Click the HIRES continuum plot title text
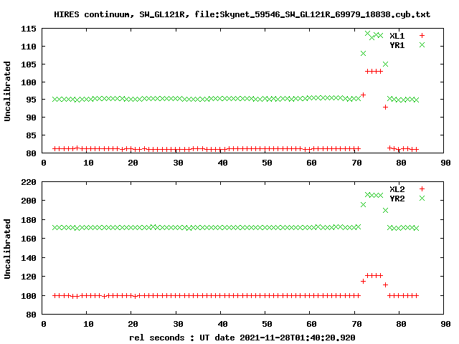Screen dimensions: 459x344 (x=242, y=14)
